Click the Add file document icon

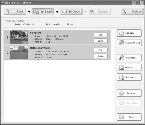point(122,33)
